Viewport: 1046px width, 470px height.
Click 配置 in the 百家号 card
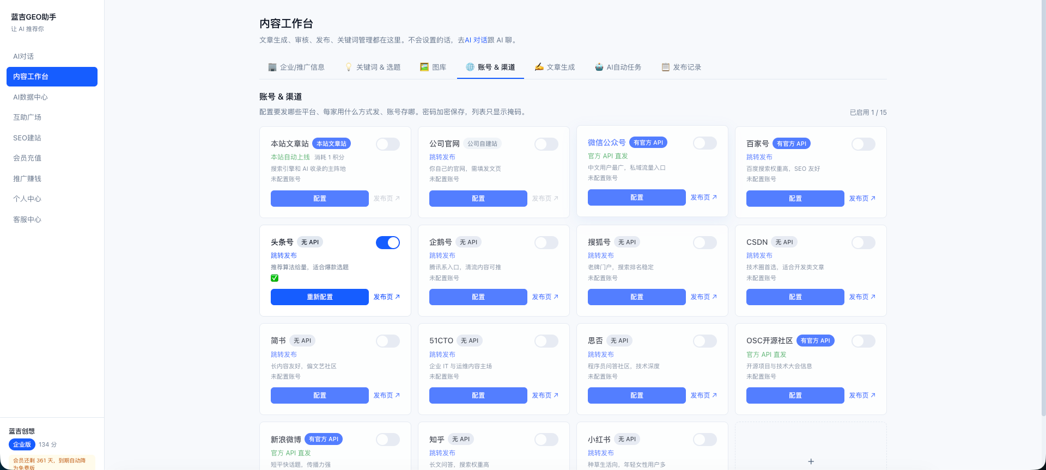click(795, 199)
